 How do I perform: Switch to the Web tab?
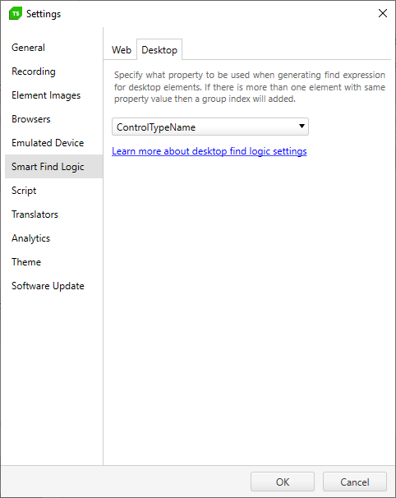click(122, 50)
